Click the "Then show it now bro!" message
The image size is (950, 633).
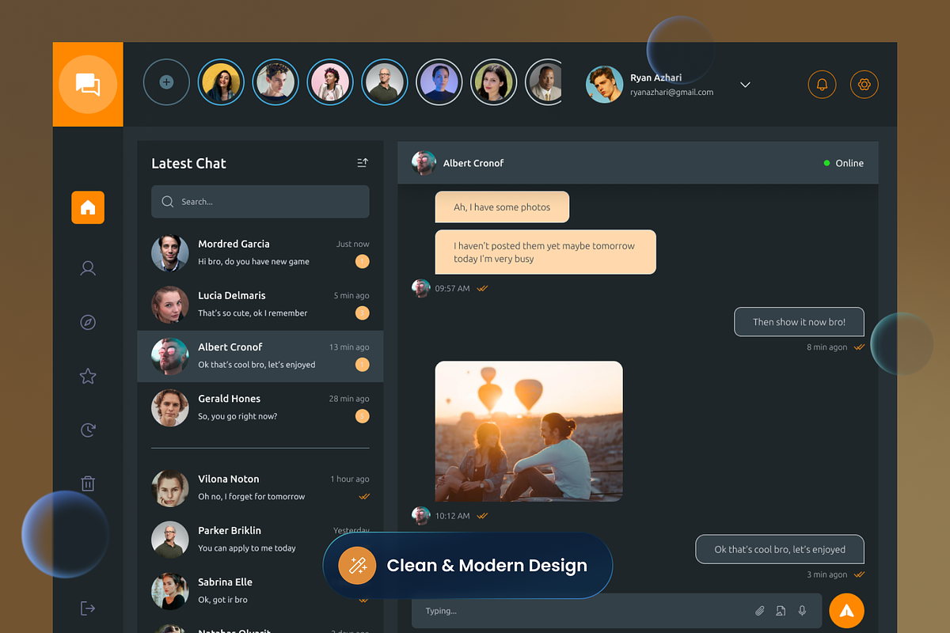pos(799,322)
